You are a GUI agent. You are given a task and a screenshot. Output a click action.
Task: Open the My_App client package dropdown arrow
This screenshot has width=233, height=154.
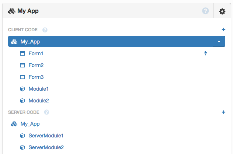[x=219, y=41]
